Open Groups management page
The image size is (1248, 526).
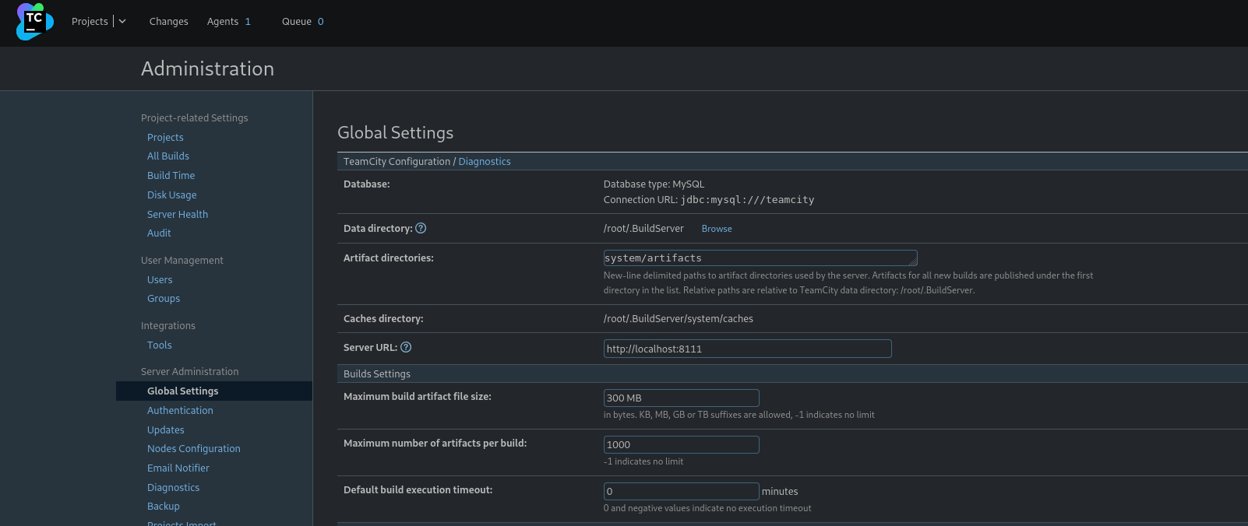coord(164,298)
